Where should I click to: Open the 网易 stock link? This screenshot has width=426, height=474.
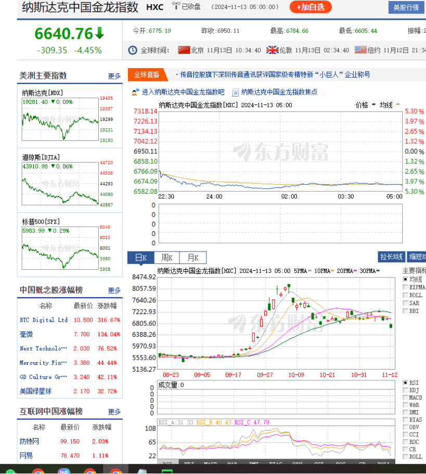point(26,456)
